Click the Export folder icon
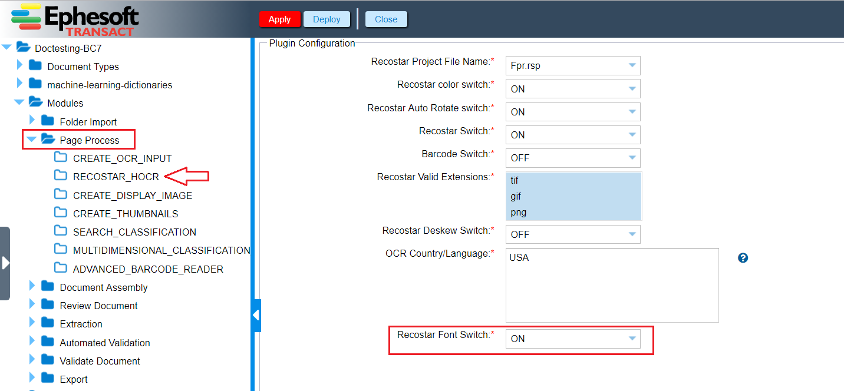Image resolution: width=844 pixels, height=391 pixels. click(48, 378)
